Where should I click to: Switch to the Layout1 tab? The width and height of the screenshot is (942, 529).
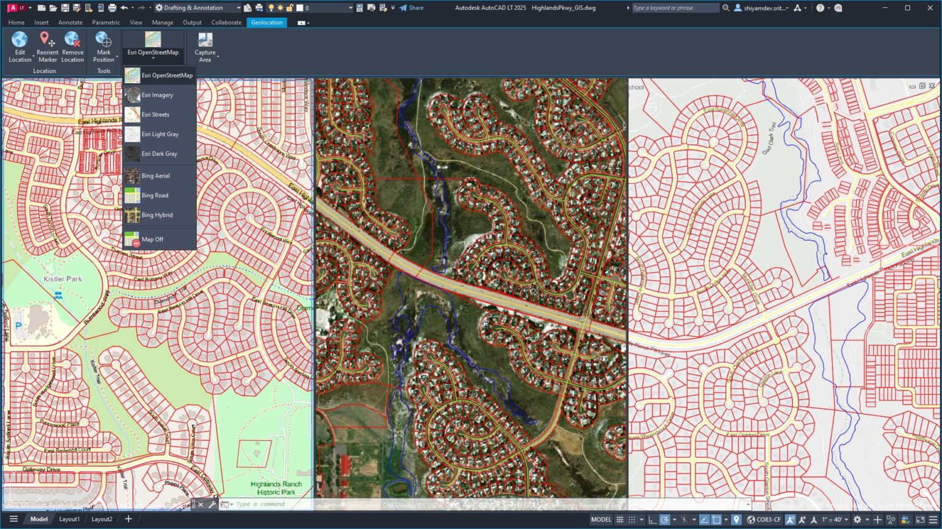(69, 519)
